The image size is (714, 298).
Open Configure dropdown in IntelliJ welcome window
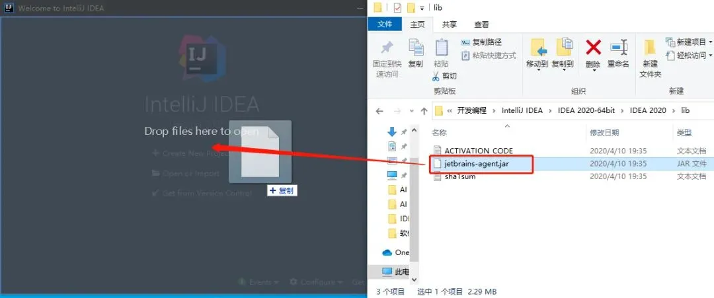click(x=316, y=282)
